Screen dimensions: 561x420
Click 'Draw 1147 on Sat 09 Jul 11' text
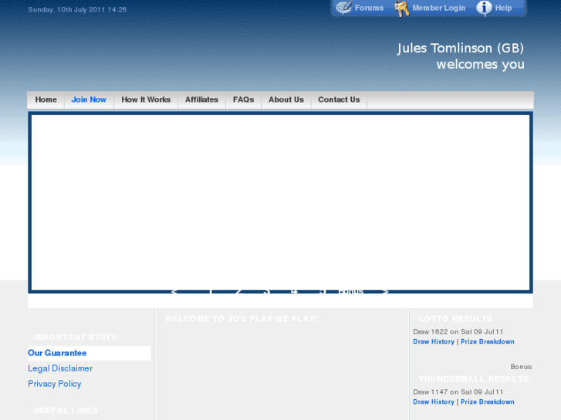(458, 391)
